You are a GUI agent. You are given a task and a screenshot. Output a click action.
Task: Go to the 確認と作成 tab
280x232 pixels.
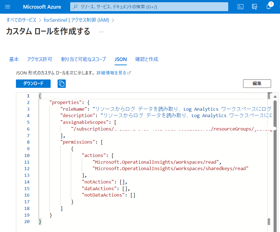click(147, 59)
